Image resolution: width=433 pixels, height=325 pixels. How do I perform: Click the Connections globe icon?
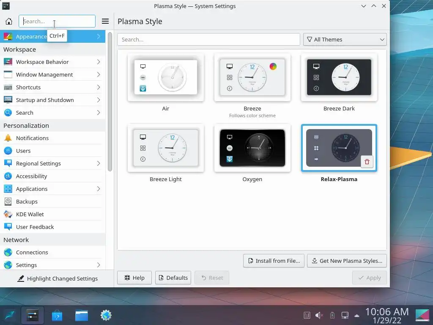coord(8,252)
